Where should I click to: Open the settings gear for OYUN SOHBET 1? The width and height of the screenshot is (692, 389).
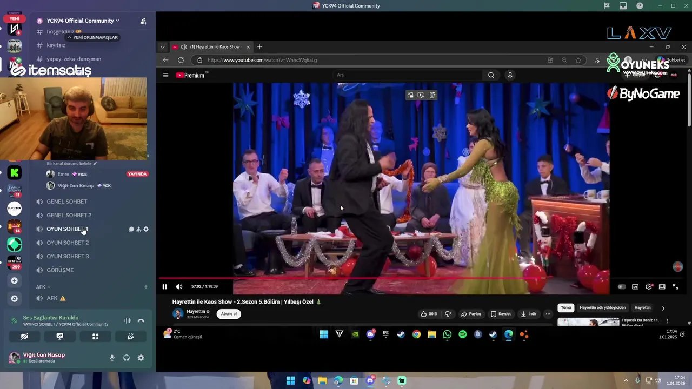tap(146, 229)
